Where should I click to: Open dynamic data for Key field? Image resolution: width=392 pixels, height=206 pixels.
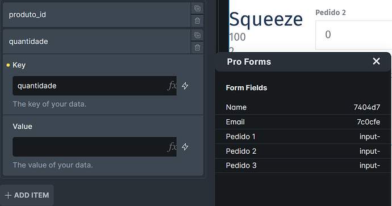[185, 86]
